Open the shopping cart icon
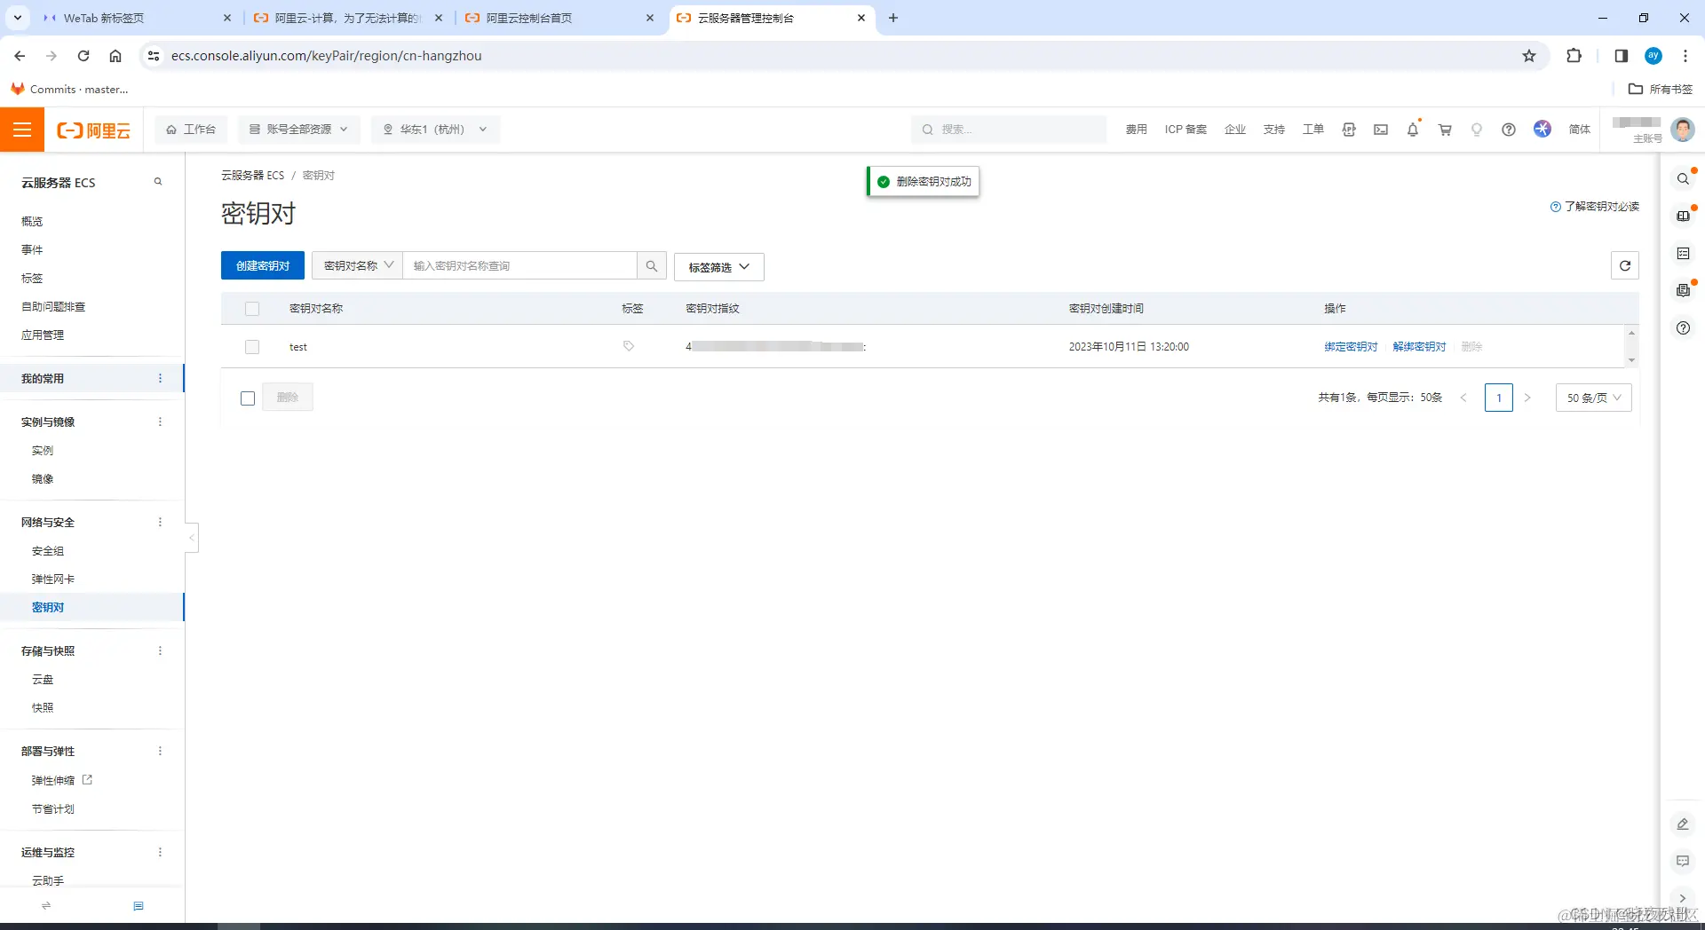 click(1445, 130)
